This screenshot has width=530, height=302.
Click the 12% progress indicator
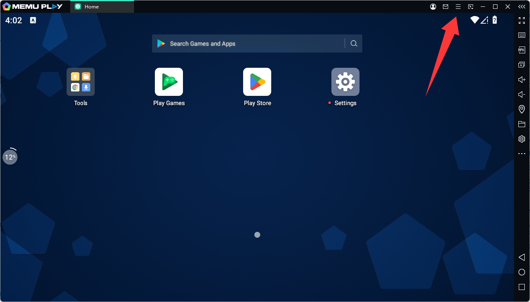pos(10,157)
